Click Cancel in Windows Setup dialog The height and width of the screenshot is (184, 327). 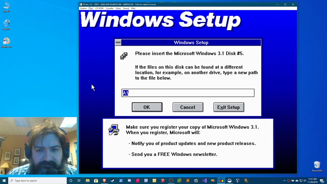coord(188,107)
